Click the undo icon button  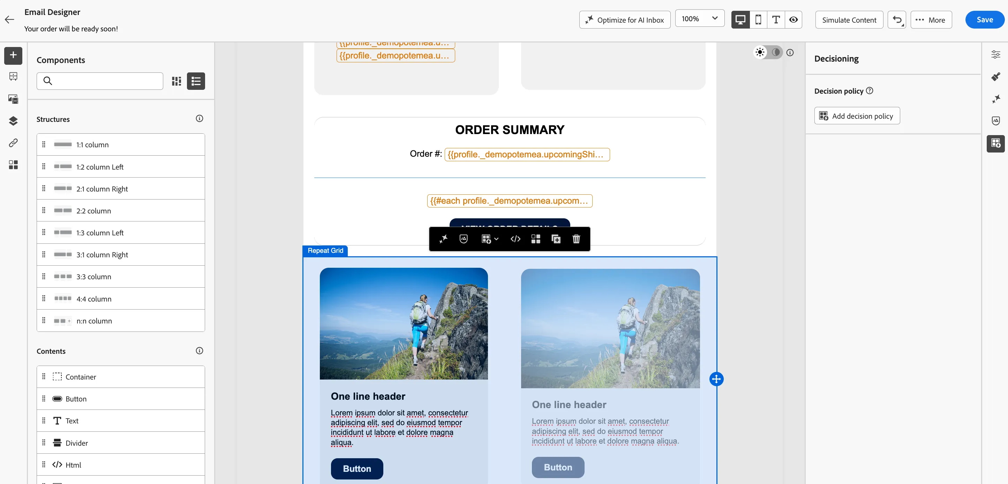(896, 19)
